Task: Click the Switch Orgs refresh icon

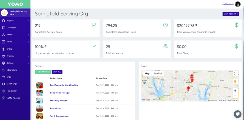Action: click(4, 84)
